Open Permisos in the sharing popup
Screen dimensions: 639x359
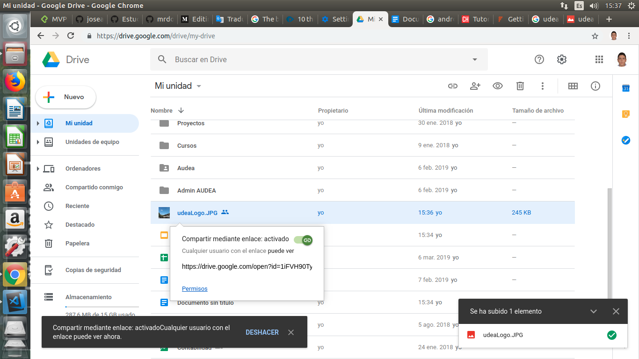[x=195, y=288]
